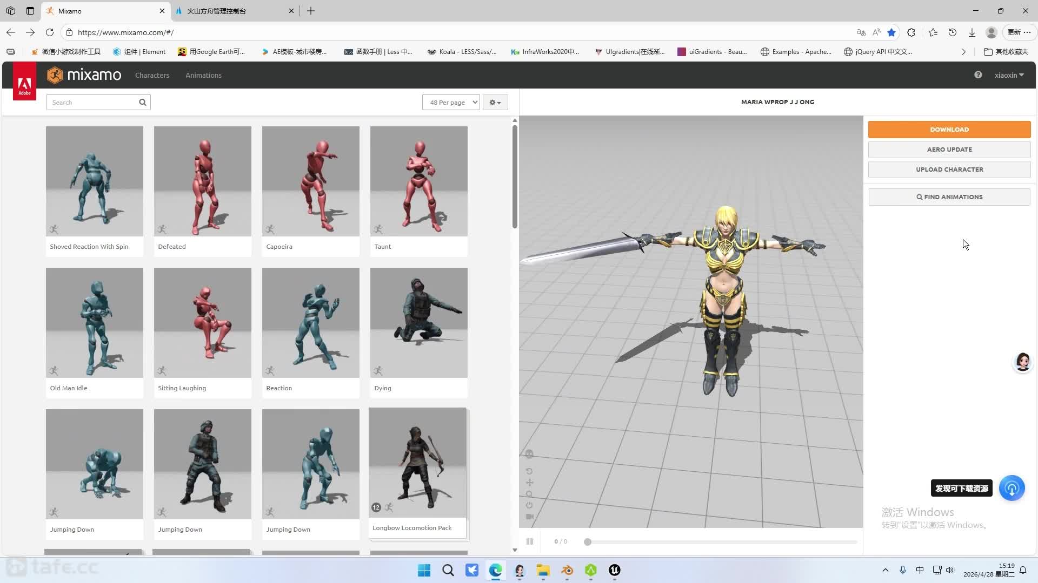Open the browser history icon
Screen dimensions: 1038x583
pos(953,32)
